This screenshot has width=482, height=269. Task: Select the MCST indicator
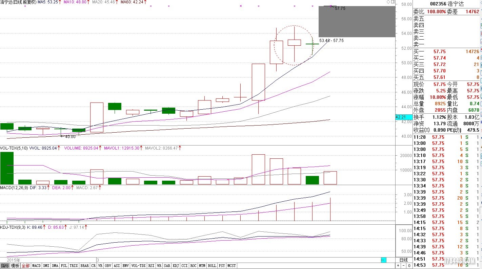click(232, 266)
